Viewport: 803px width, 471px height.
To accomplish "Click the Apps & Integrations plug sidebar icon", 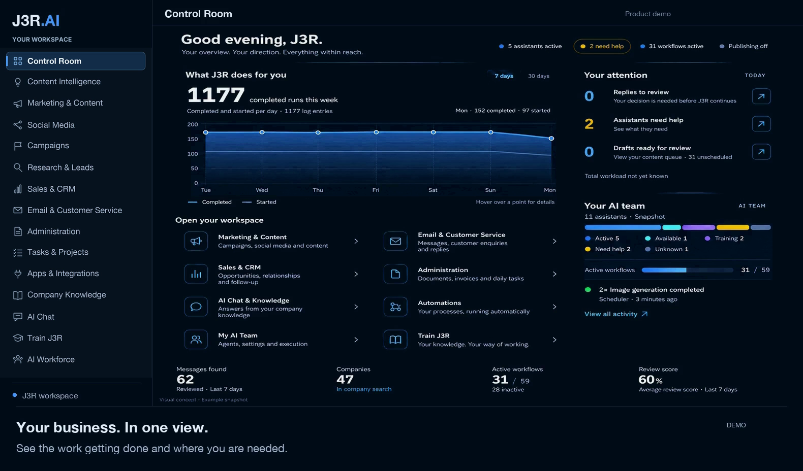I will (18, 274).
